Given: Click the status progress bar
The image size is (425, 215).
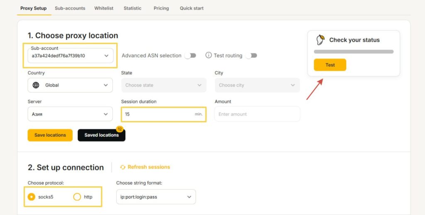Looking at the screenshot, I should (x=354, y=52).
